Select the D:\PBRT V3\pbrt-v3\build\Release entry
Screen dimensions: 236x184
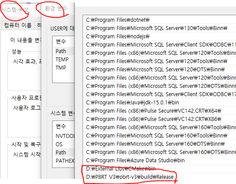(160, 177)
